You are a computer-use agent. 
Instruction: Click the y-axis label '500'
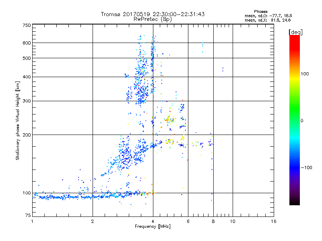pos(27,58)
